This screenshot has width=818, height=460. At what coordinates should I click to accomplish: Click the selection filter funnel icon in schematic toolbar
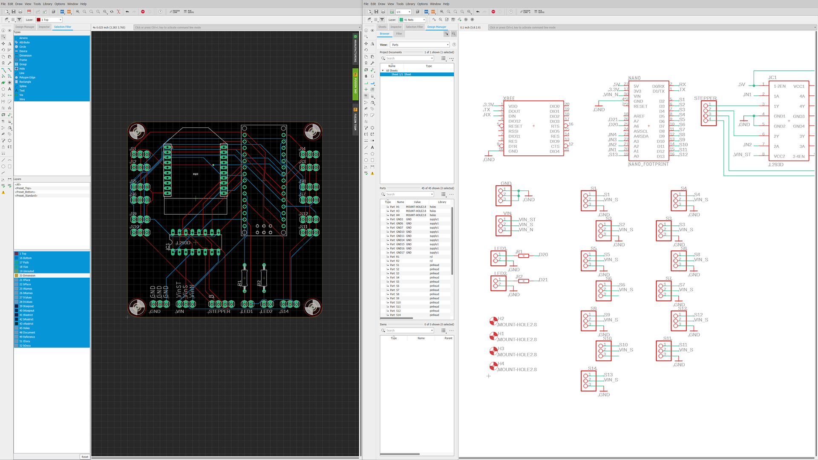[382, 20]
